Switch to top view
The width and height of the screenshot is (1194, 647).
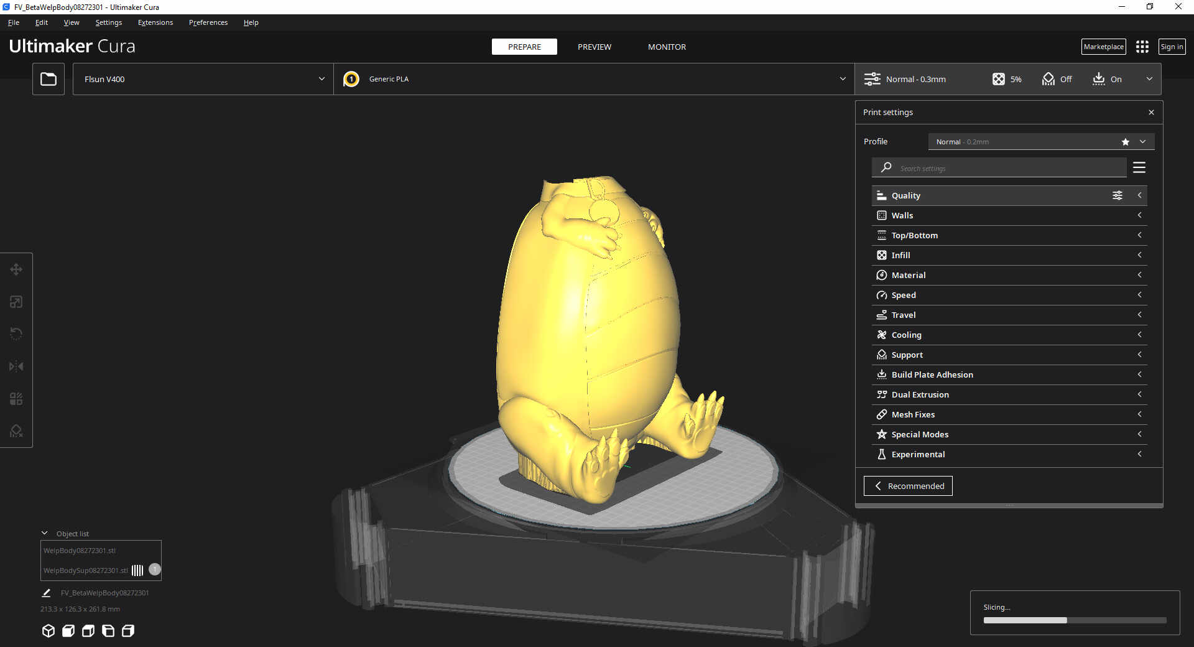(x=88, y=631)
